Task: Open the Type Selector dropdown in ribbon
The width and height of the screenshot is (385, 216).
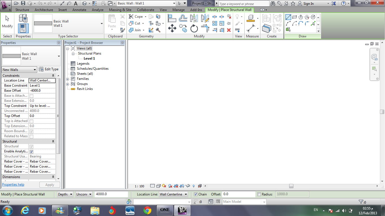Action: pos(101,24)
